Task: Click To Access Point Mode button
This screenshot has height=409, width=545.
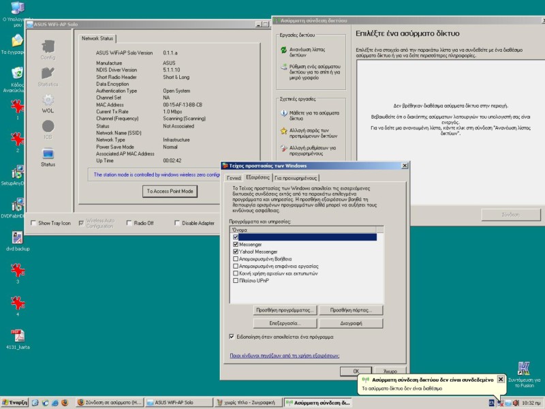Action: coord(170,192)
